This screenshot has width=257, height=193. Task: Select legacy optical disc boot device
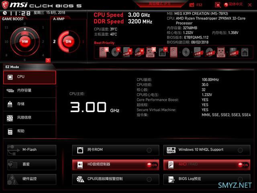[x=186, y=52]
